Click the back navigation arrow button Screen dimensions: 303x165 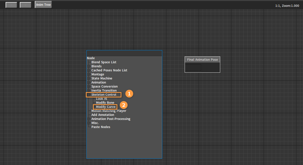tap(11, 5)
